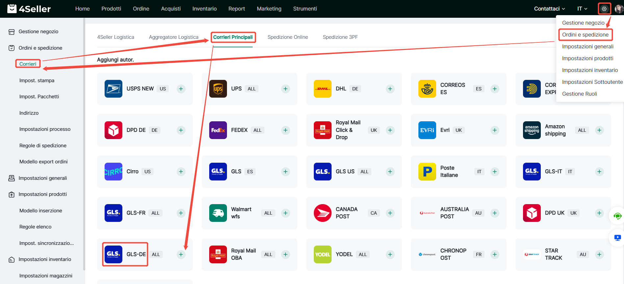The width and height of the screenshot is (624, 284).
Task: Add CHRONOPOST FR with plus icon
Action: [495, 254]
